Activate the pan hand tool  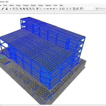(37, 9)
